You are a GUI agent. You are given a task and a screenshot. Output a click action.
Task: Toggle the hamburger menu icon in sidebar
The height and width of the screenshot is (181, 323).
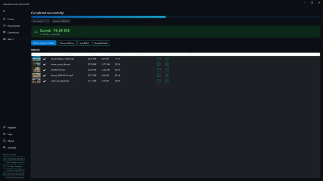coord(4,11)
